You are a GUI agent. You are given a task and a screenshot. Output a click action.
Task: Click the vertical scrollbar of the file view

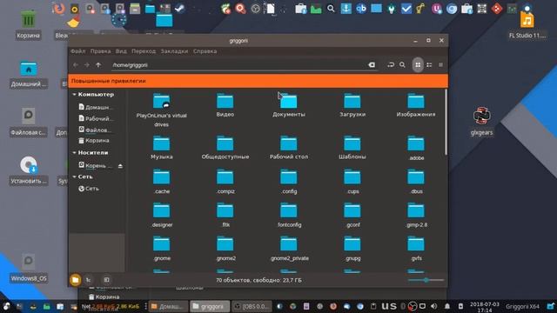tap(446, 122)
